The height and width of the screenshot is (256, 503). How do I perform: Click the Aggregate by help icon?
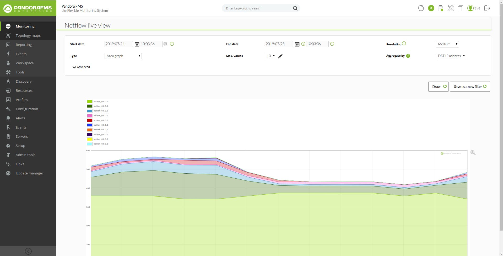point(408,56)
